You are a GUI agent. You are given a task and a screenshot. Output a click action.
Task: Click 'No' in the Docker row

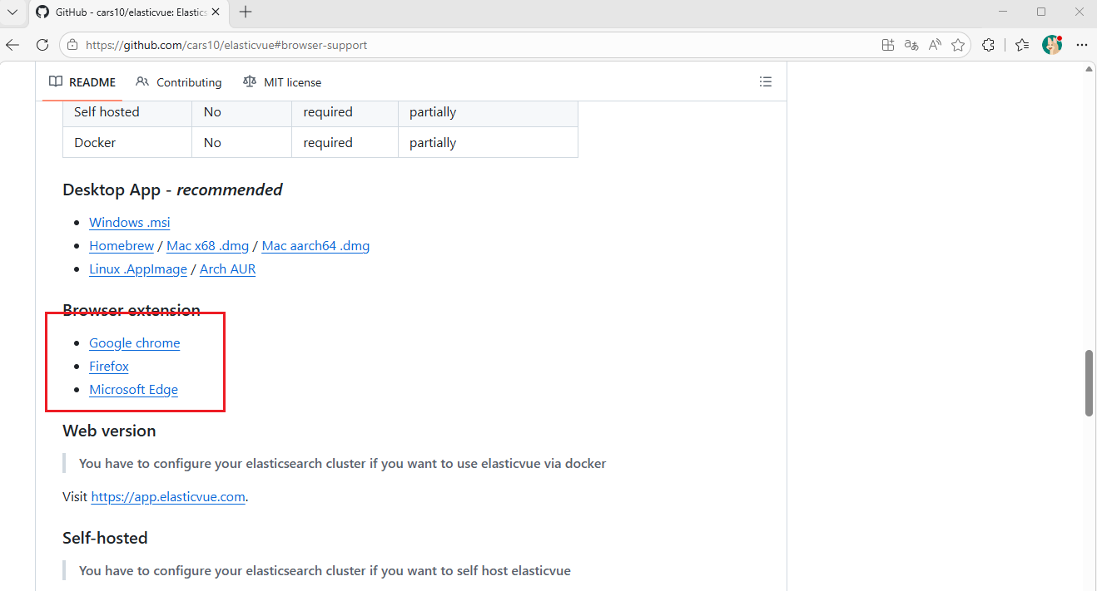[212, 142]
